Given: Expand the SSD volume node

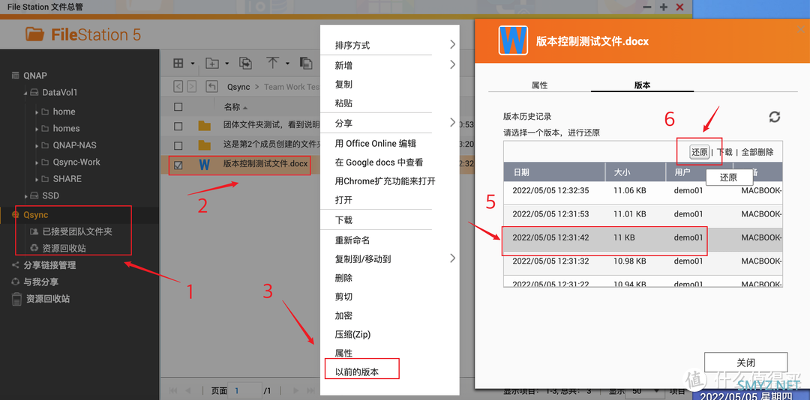Looking at the screenshot, I should pyautogui.click(x=25, y=196).
